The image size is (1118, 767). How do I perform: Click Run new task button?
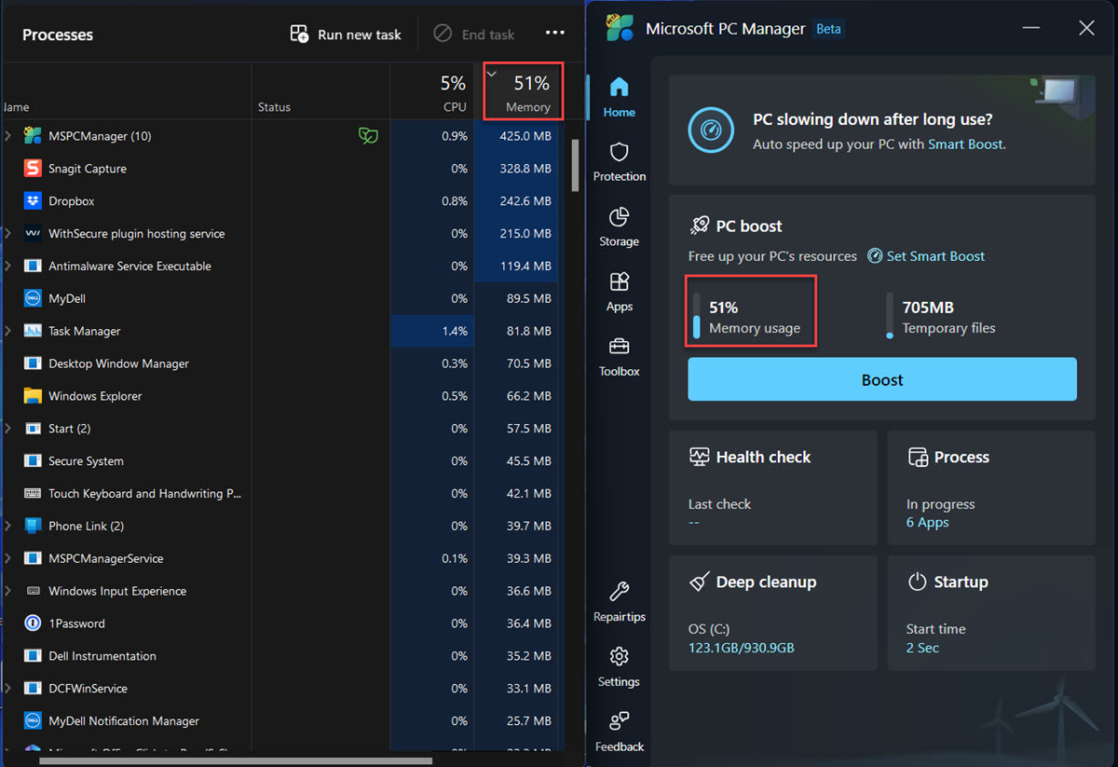point(346,34)
